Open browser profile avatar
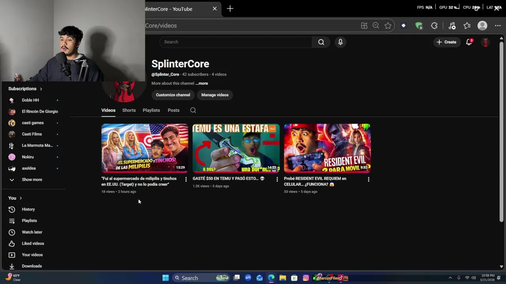The width and height of the screenshot is (506, 284). [x=482, y=26]
